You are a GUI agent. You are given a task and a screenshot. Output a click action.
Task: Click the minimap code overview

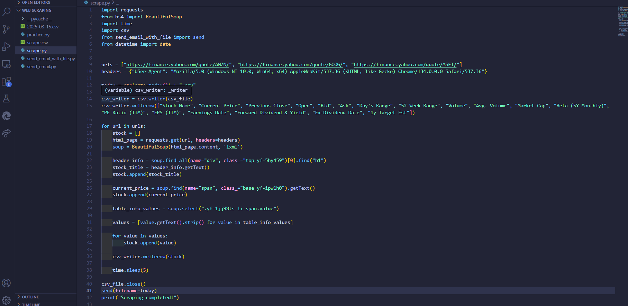622,21
